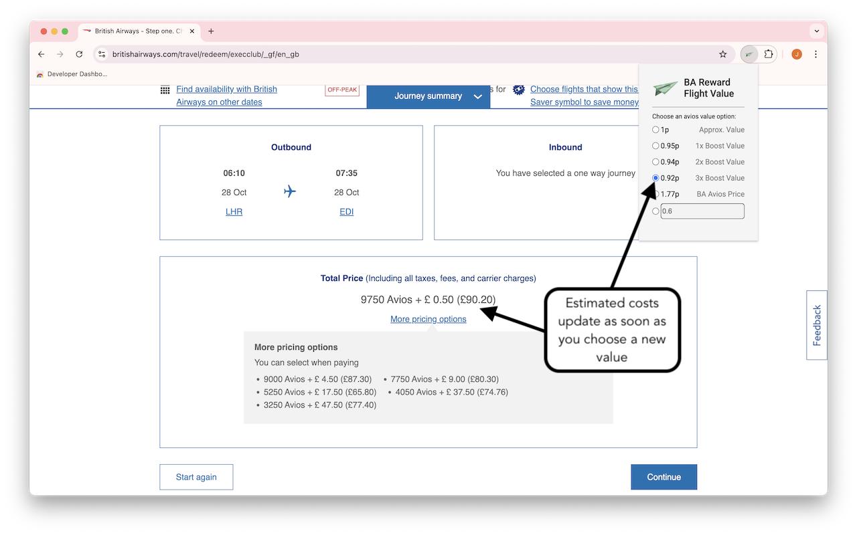
Task: Open Chrome three-dot menu
Action: [815, 54]
